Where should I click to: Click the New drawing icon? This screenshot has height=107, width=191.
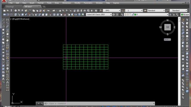[x=4, y=11]
